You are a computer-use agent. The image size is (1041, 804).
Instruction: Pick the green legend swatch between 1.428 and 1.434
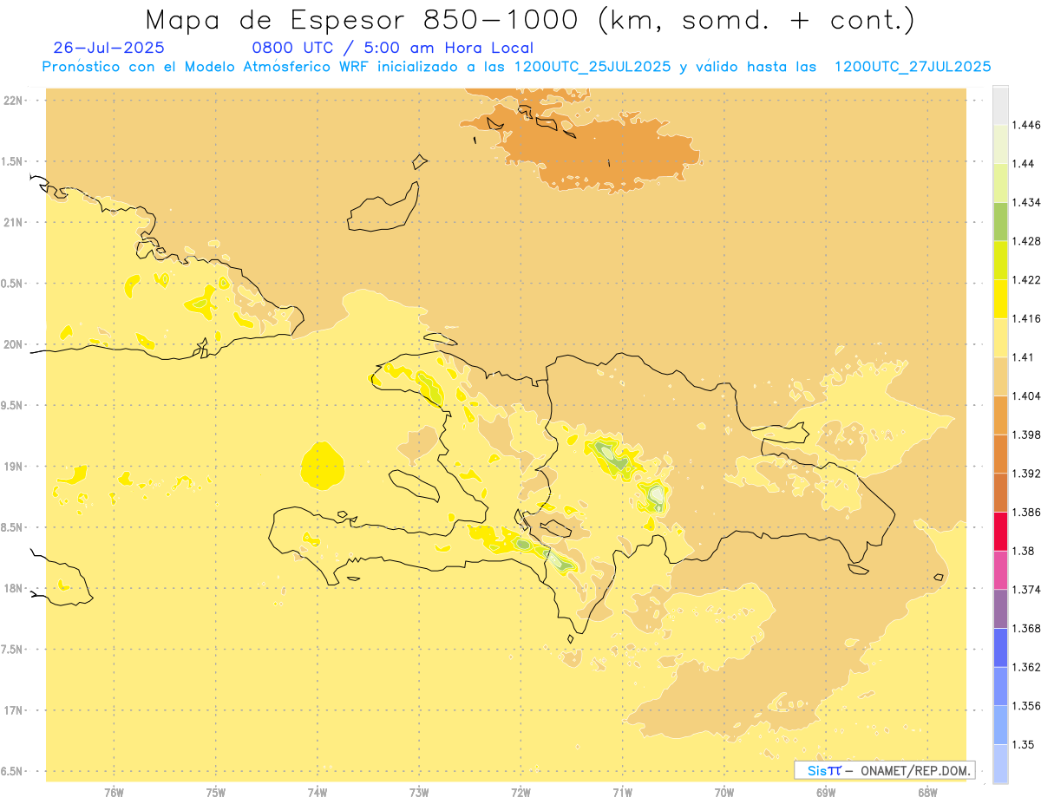tap(1000, 222)
